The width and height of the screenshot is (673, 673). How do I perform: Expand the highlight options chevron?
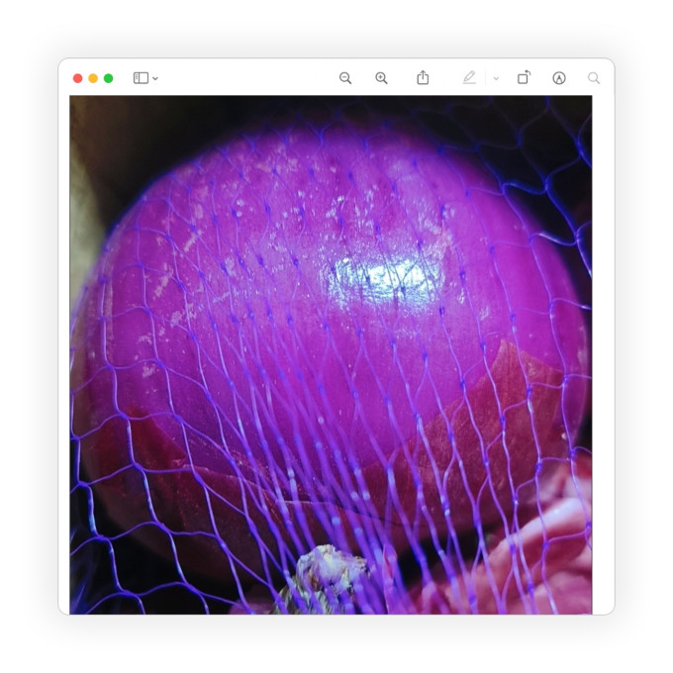click(496, 78)
